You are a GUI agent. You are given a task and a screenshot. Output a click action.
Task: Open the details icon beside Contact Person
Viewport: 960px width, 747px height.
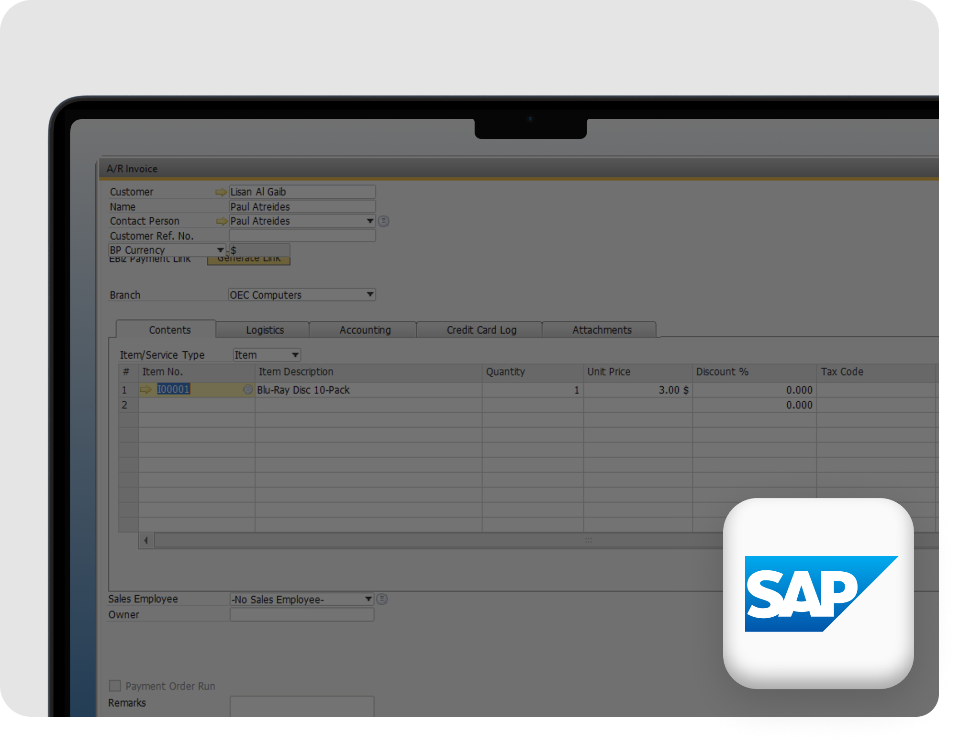pyautogui.click(x=383, y=221)
